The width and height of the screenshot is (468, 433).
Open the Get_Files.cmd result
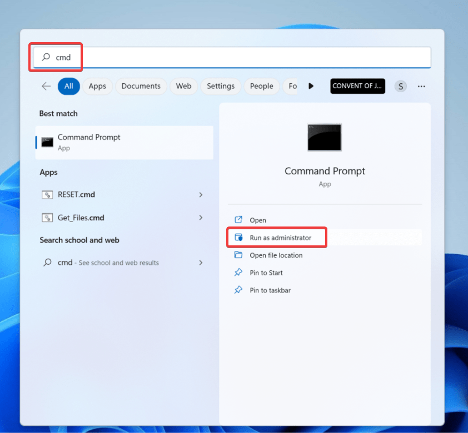click(x=124, y=218)
